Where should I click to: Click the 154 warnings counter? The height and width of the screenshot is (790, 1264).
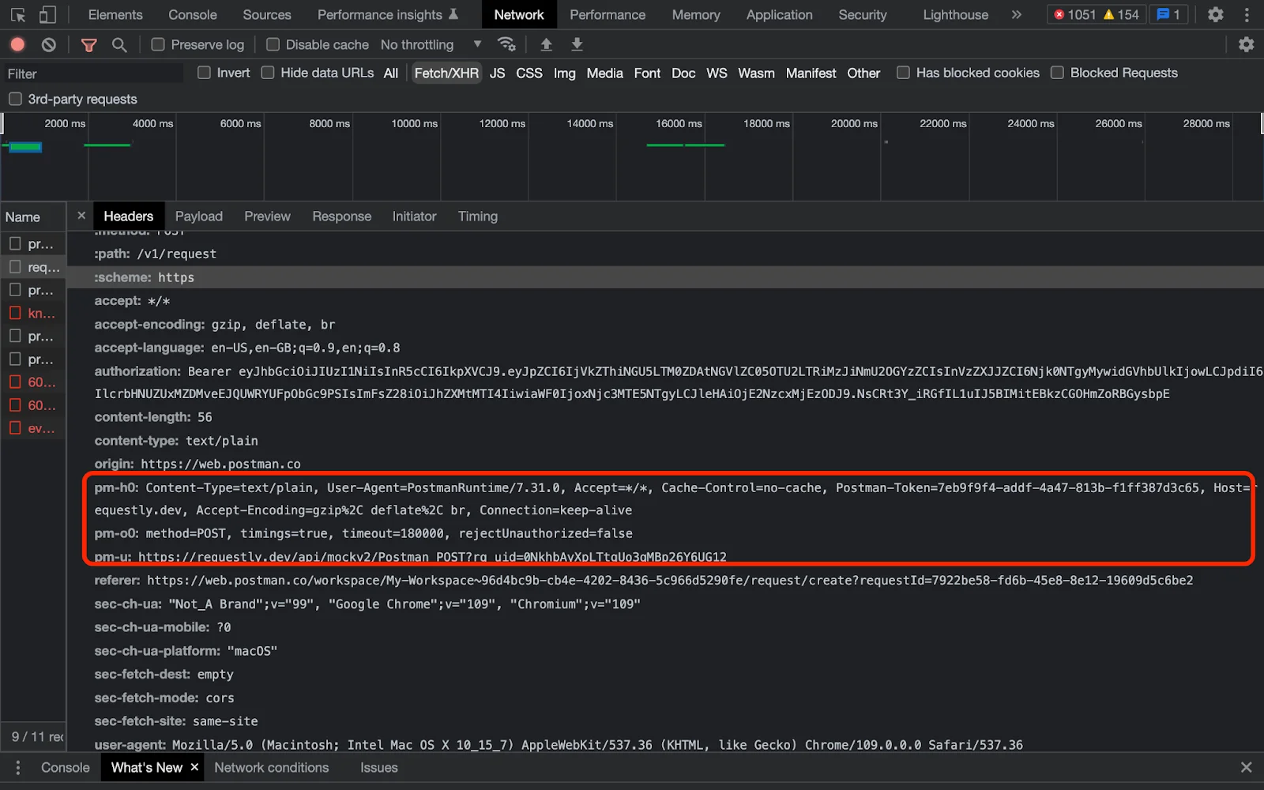tap(1121, 14)
